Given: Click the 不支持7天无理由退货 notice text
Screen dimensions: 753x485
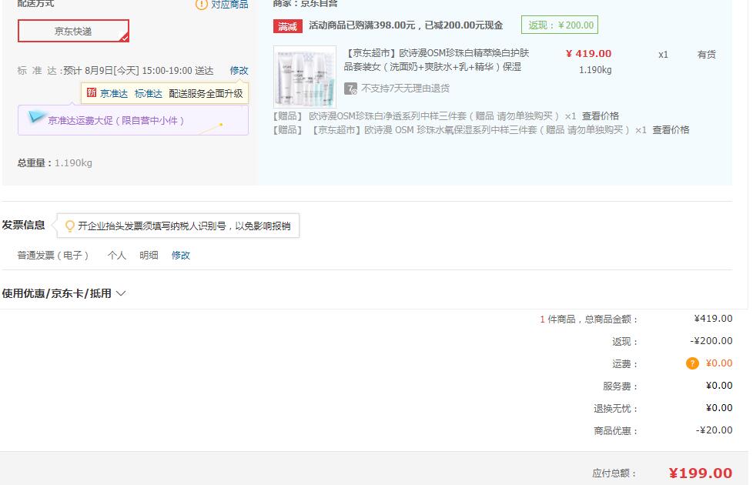Looking at the screenshot, I should (405, 89).
